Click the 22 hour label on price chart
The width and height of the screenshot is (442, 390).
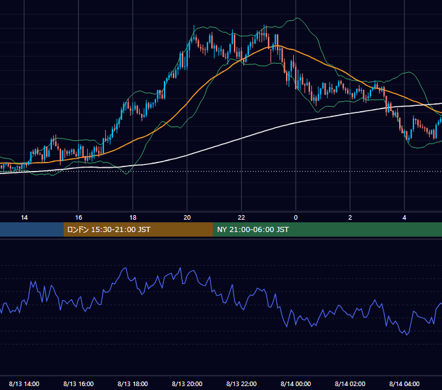[x=241, y=218]
